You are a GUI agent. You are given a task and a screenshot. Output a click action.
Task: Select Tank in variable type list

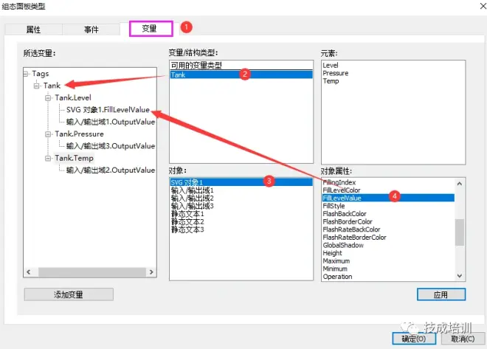tap(241, 75)
